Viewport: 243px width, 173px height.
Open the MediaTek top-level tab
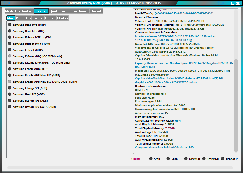coord(13,11)
